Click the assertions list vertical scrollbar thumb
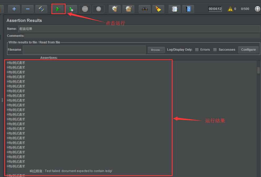This screenshot has width=261, height=177. tap(258, 70)
